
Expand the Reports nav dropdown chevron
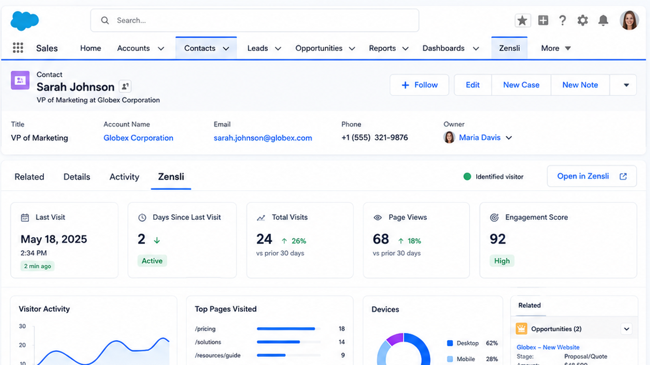click(x=405, y=48)
